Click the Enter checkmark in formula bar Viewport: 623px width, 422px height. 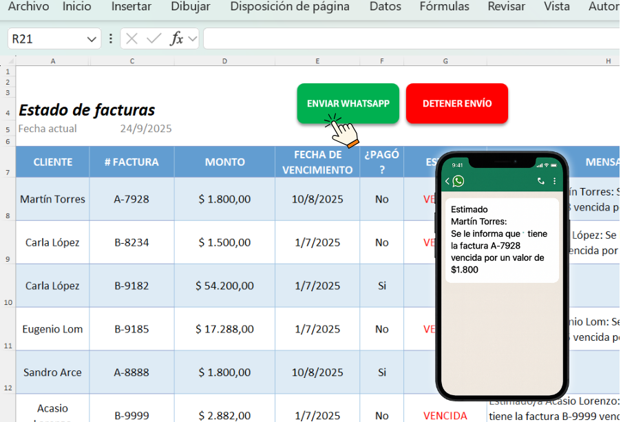pos(154,39)
